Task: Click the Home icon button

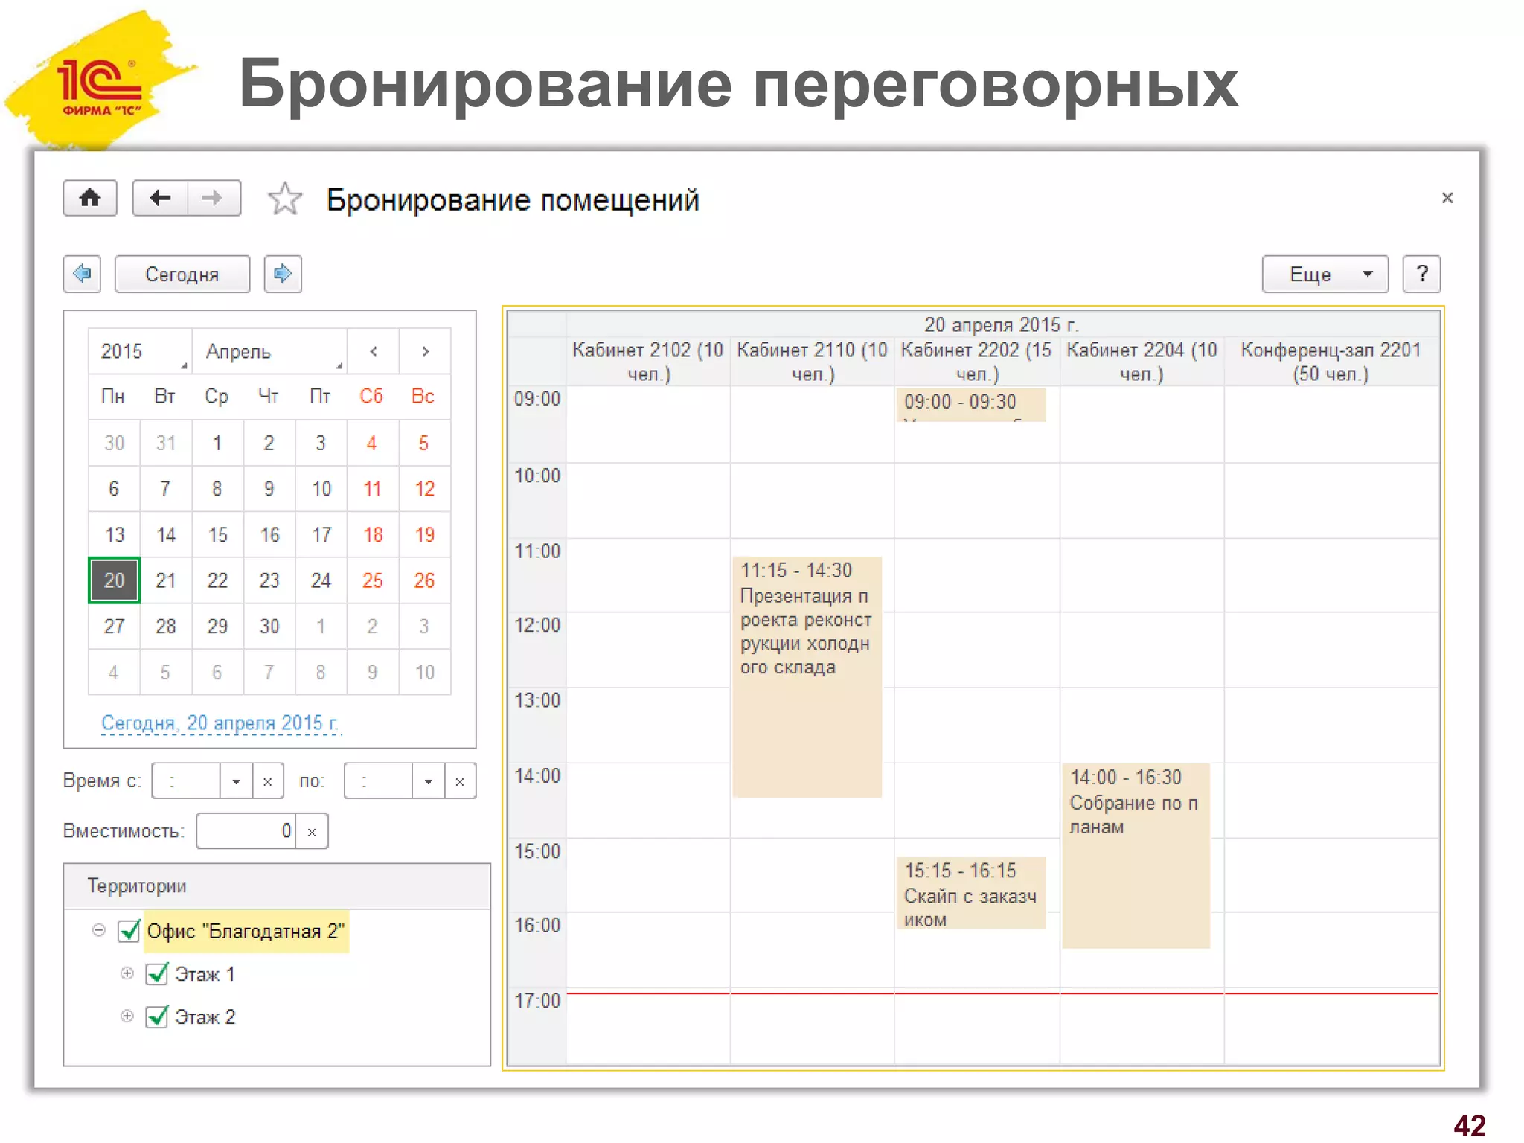Action: click(90, 198)
